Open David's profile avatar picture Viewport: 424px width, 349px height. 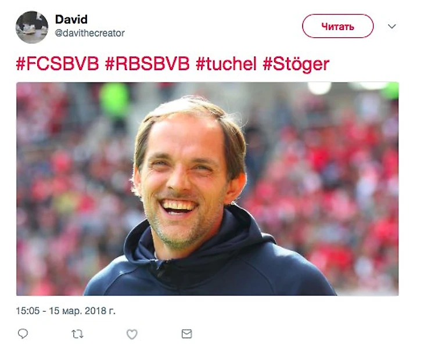tap(32, 27)
